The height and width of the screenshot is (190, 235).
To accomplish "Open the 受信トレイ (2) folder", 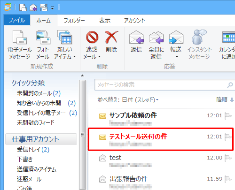I will click(x=33, y=149).
